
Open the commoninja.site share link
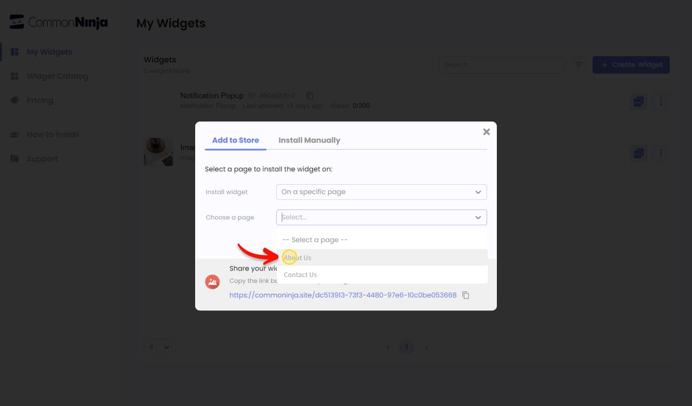pos(343,295)
